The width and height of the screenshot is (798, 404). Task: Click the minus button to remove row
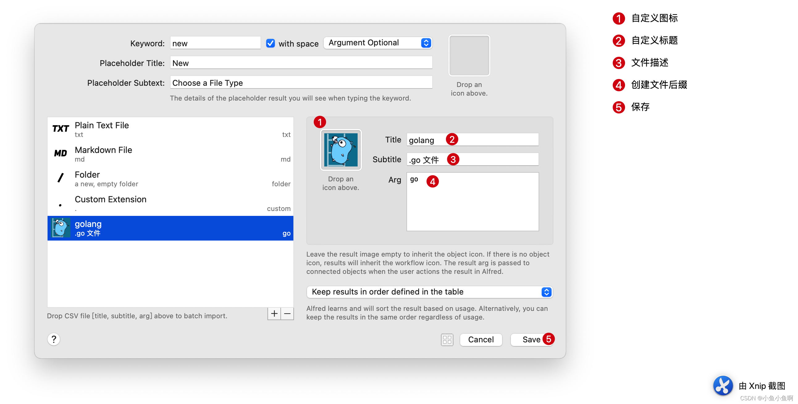287,314
